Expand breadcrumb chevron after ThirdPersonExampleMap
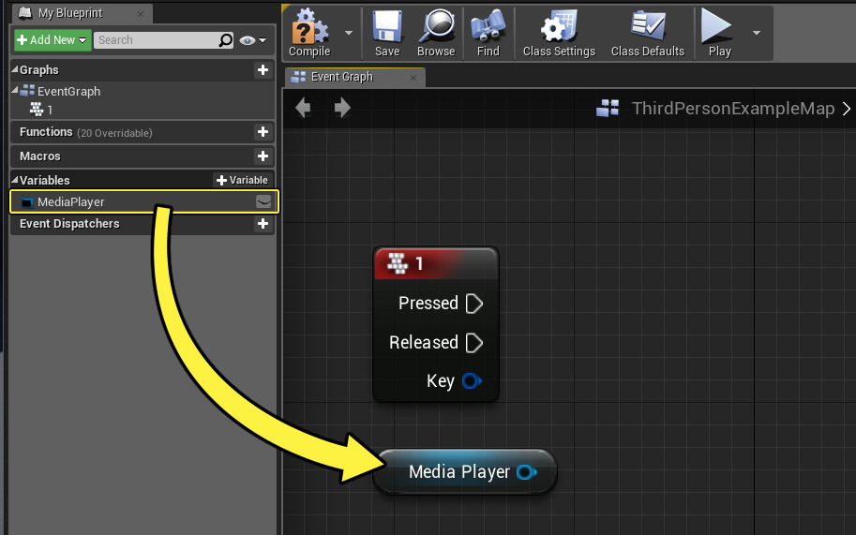 pos(847,109)
